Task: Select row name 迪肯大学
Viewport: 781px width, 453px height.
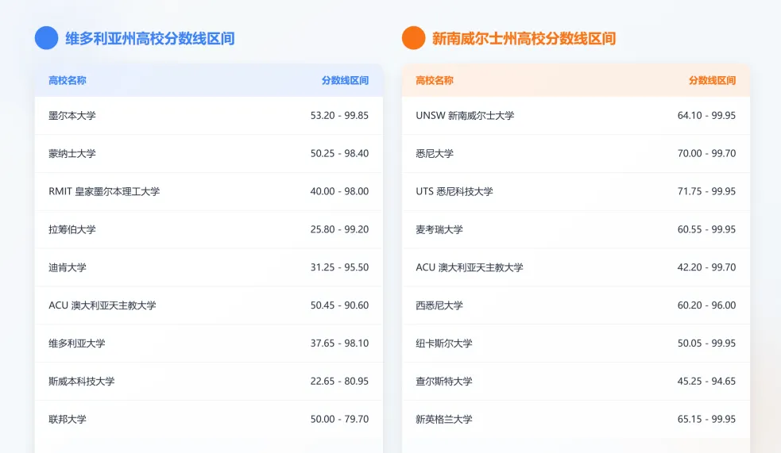Action: point(68,267)
